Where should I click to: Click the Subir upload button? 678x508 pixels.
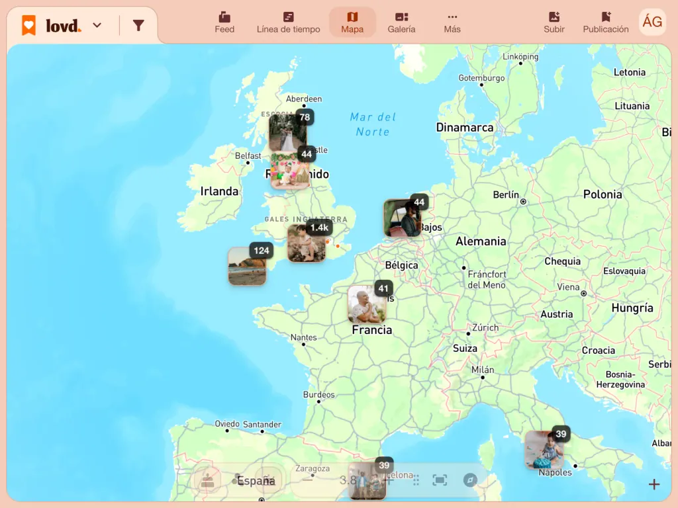tap(554, 22)
